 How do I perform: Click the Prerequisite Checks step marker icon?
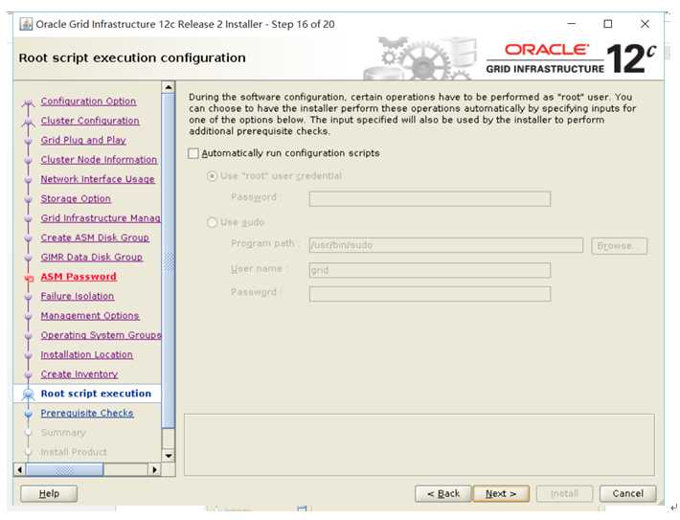click(28, 414)
